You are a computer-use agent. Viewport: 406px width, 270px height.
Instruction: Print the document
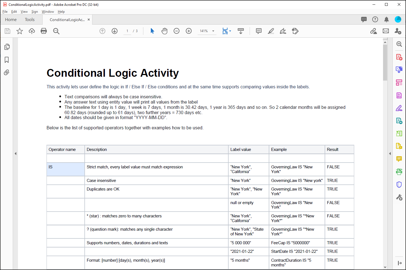coord(44,31)
